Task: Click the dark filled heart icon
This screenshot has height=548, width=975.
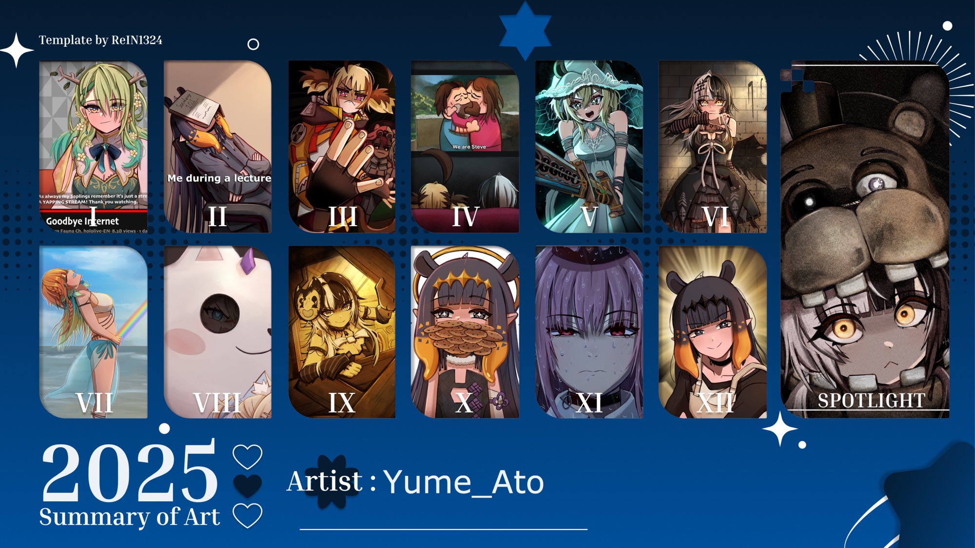Action: coord(248,486)
